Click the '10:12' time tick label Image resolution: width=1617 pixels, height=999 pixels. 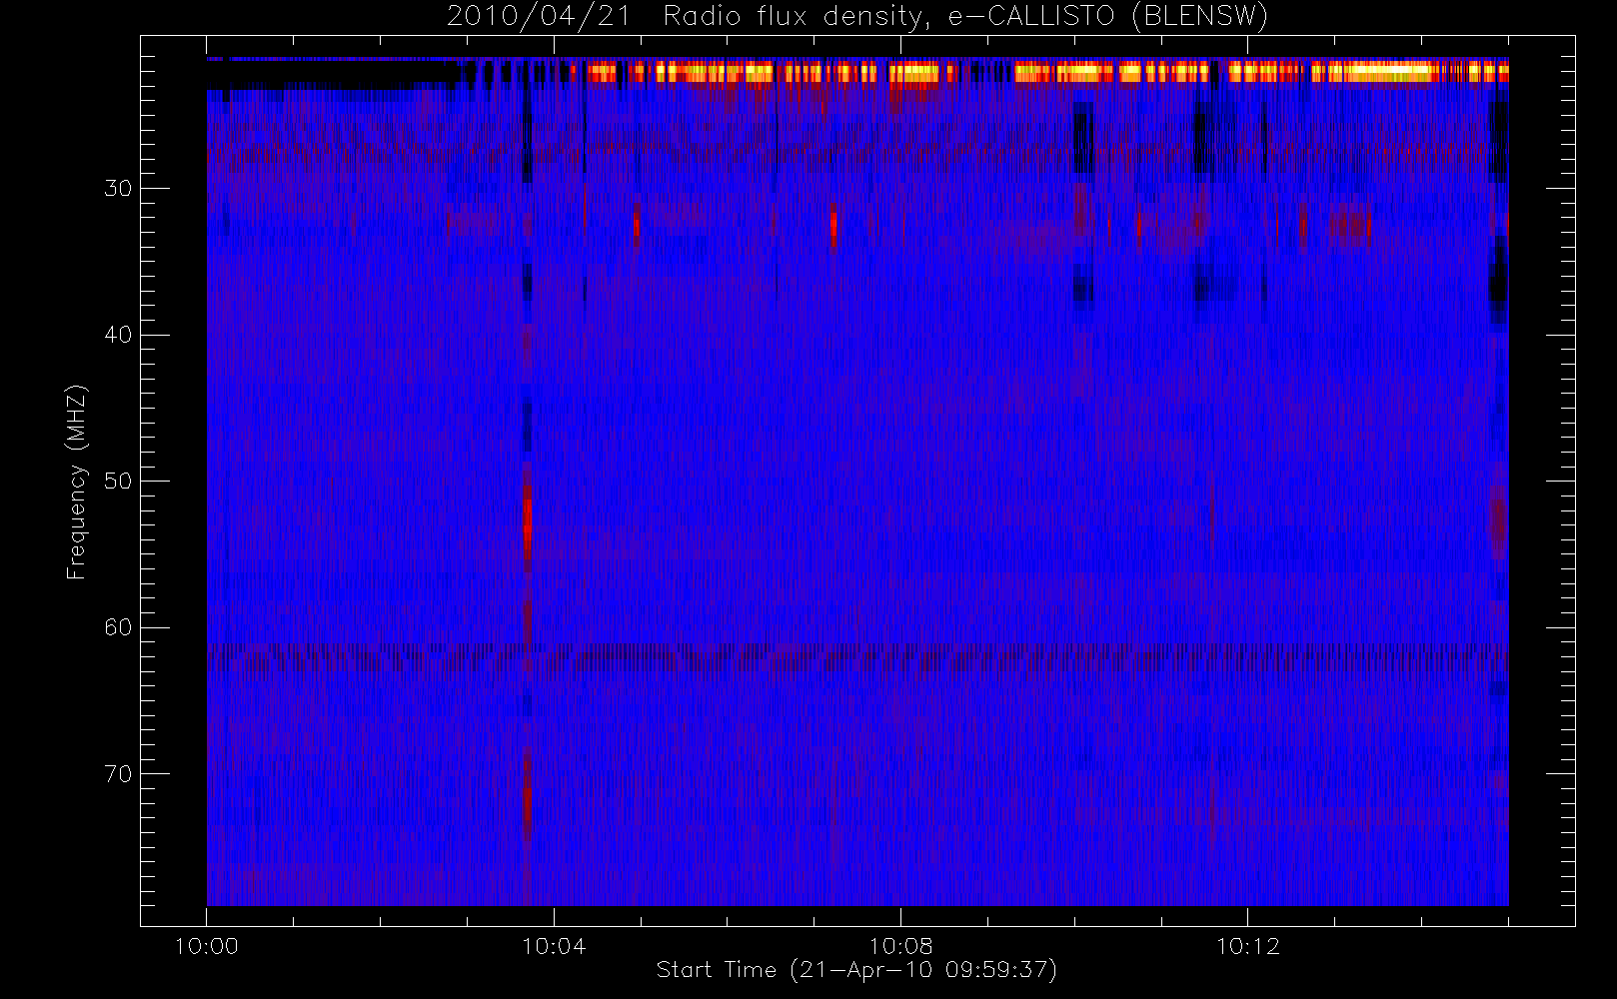pyautogui.click(x=1247, y=946)
